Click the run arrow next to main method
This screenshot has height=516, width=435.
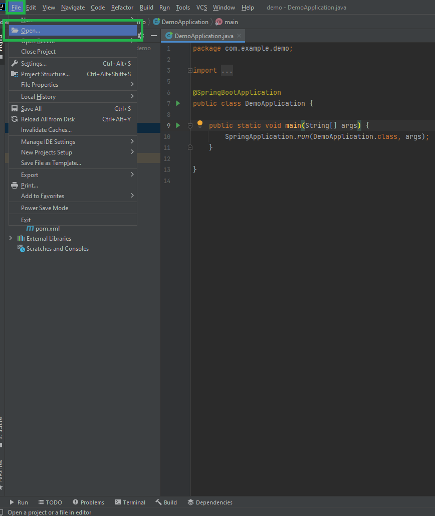coord(177,125)
